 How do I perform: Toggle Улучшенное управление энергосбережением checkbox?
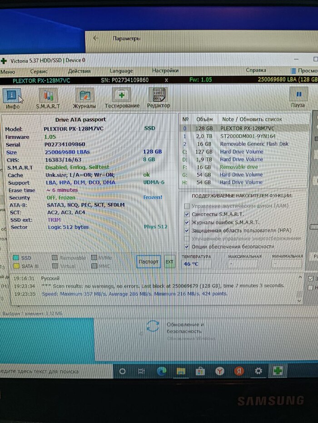pyautogui.click(x=187, y=238)
